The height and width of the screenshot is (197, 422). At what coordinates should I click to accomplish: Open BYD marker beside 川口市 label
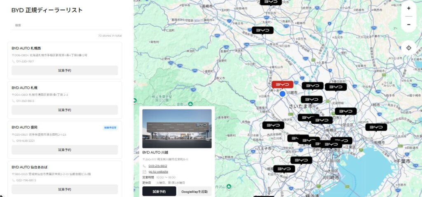tap(346, 111)
